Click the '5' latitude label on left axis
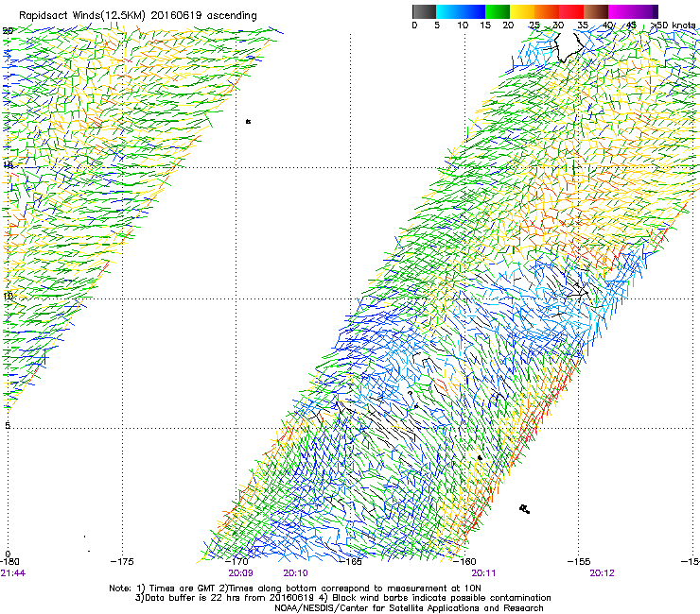 [8, 425]
